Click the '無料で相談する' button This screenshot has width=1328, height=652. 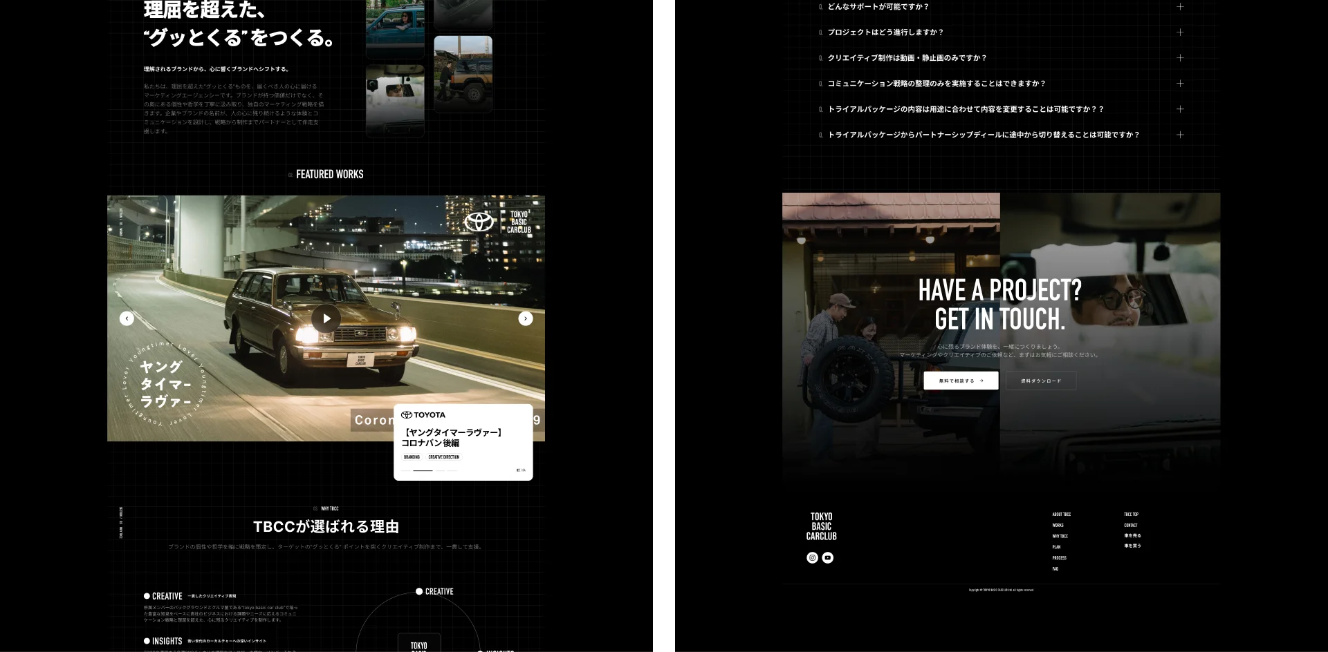[x=961, y=381]
